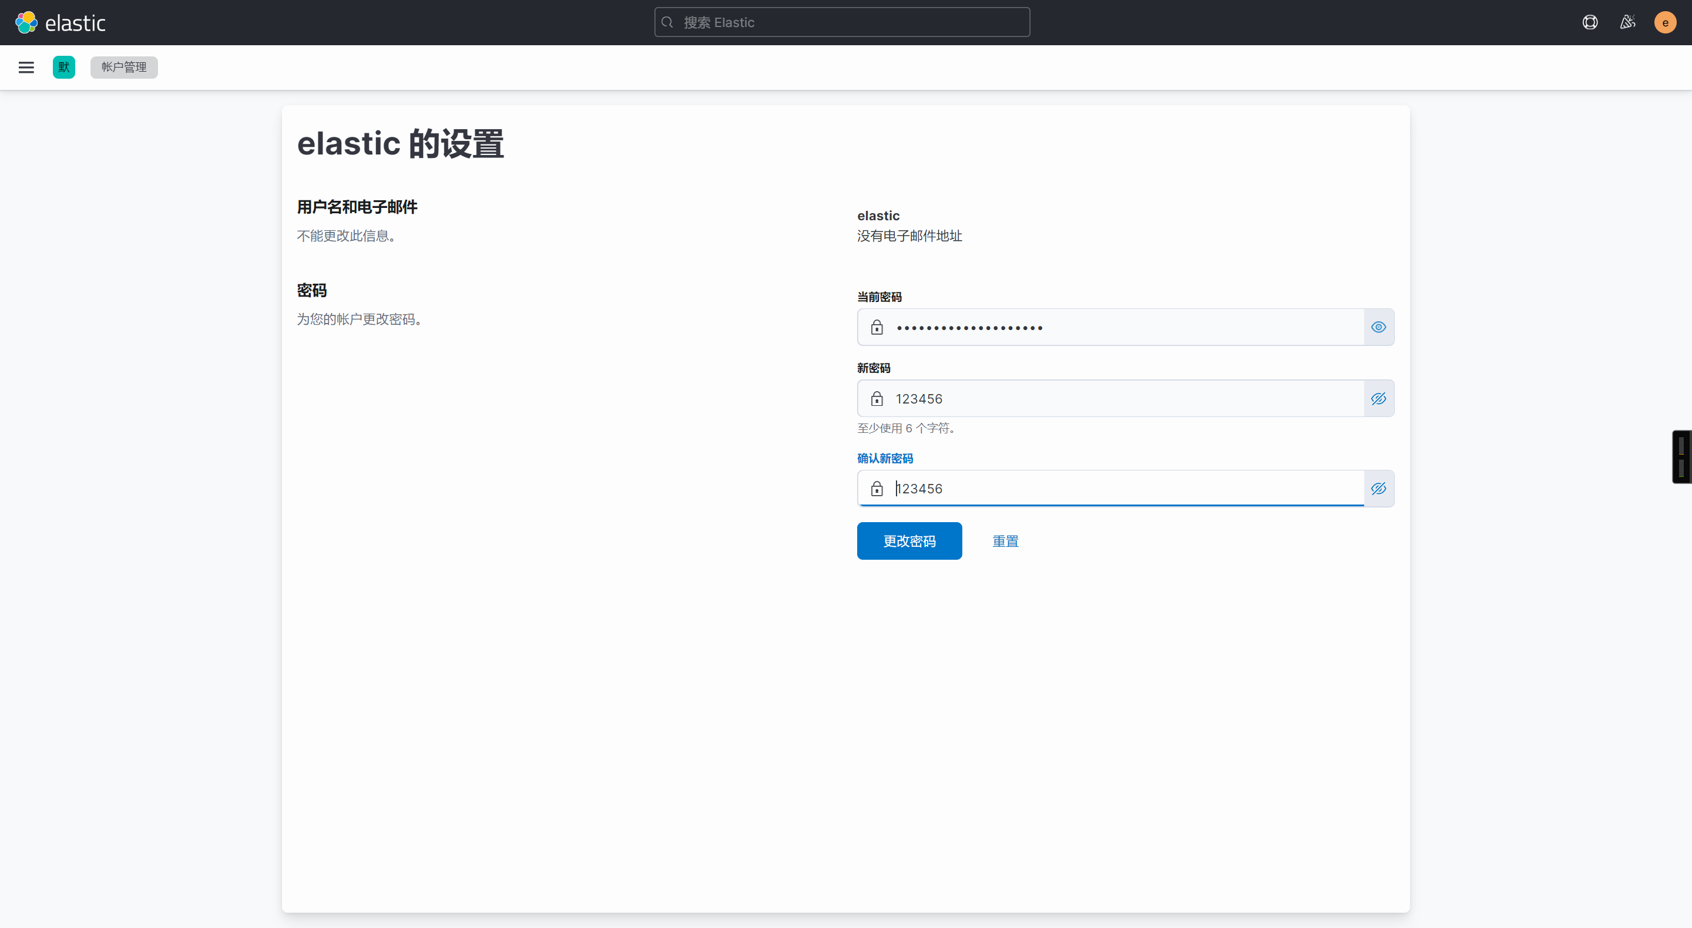Click the dark handle on right screen edge
This screenshot has height=928, width=1692.
point(1681,456)
